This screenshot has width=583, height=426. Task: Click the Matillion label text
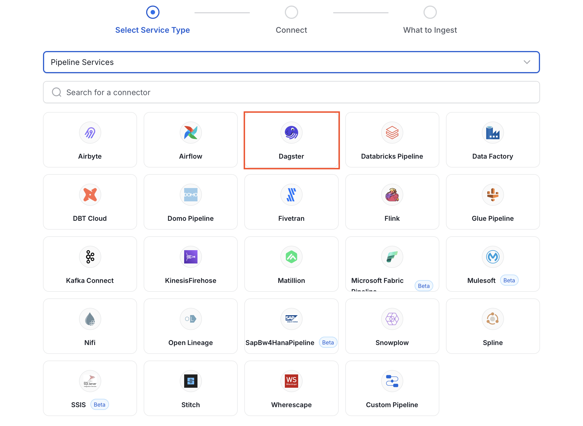point(291,280)
